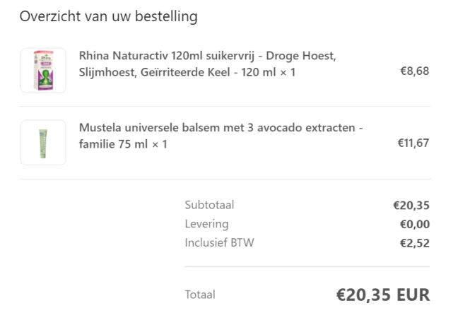Click the €11,67 product price

(x=413, y=143)
